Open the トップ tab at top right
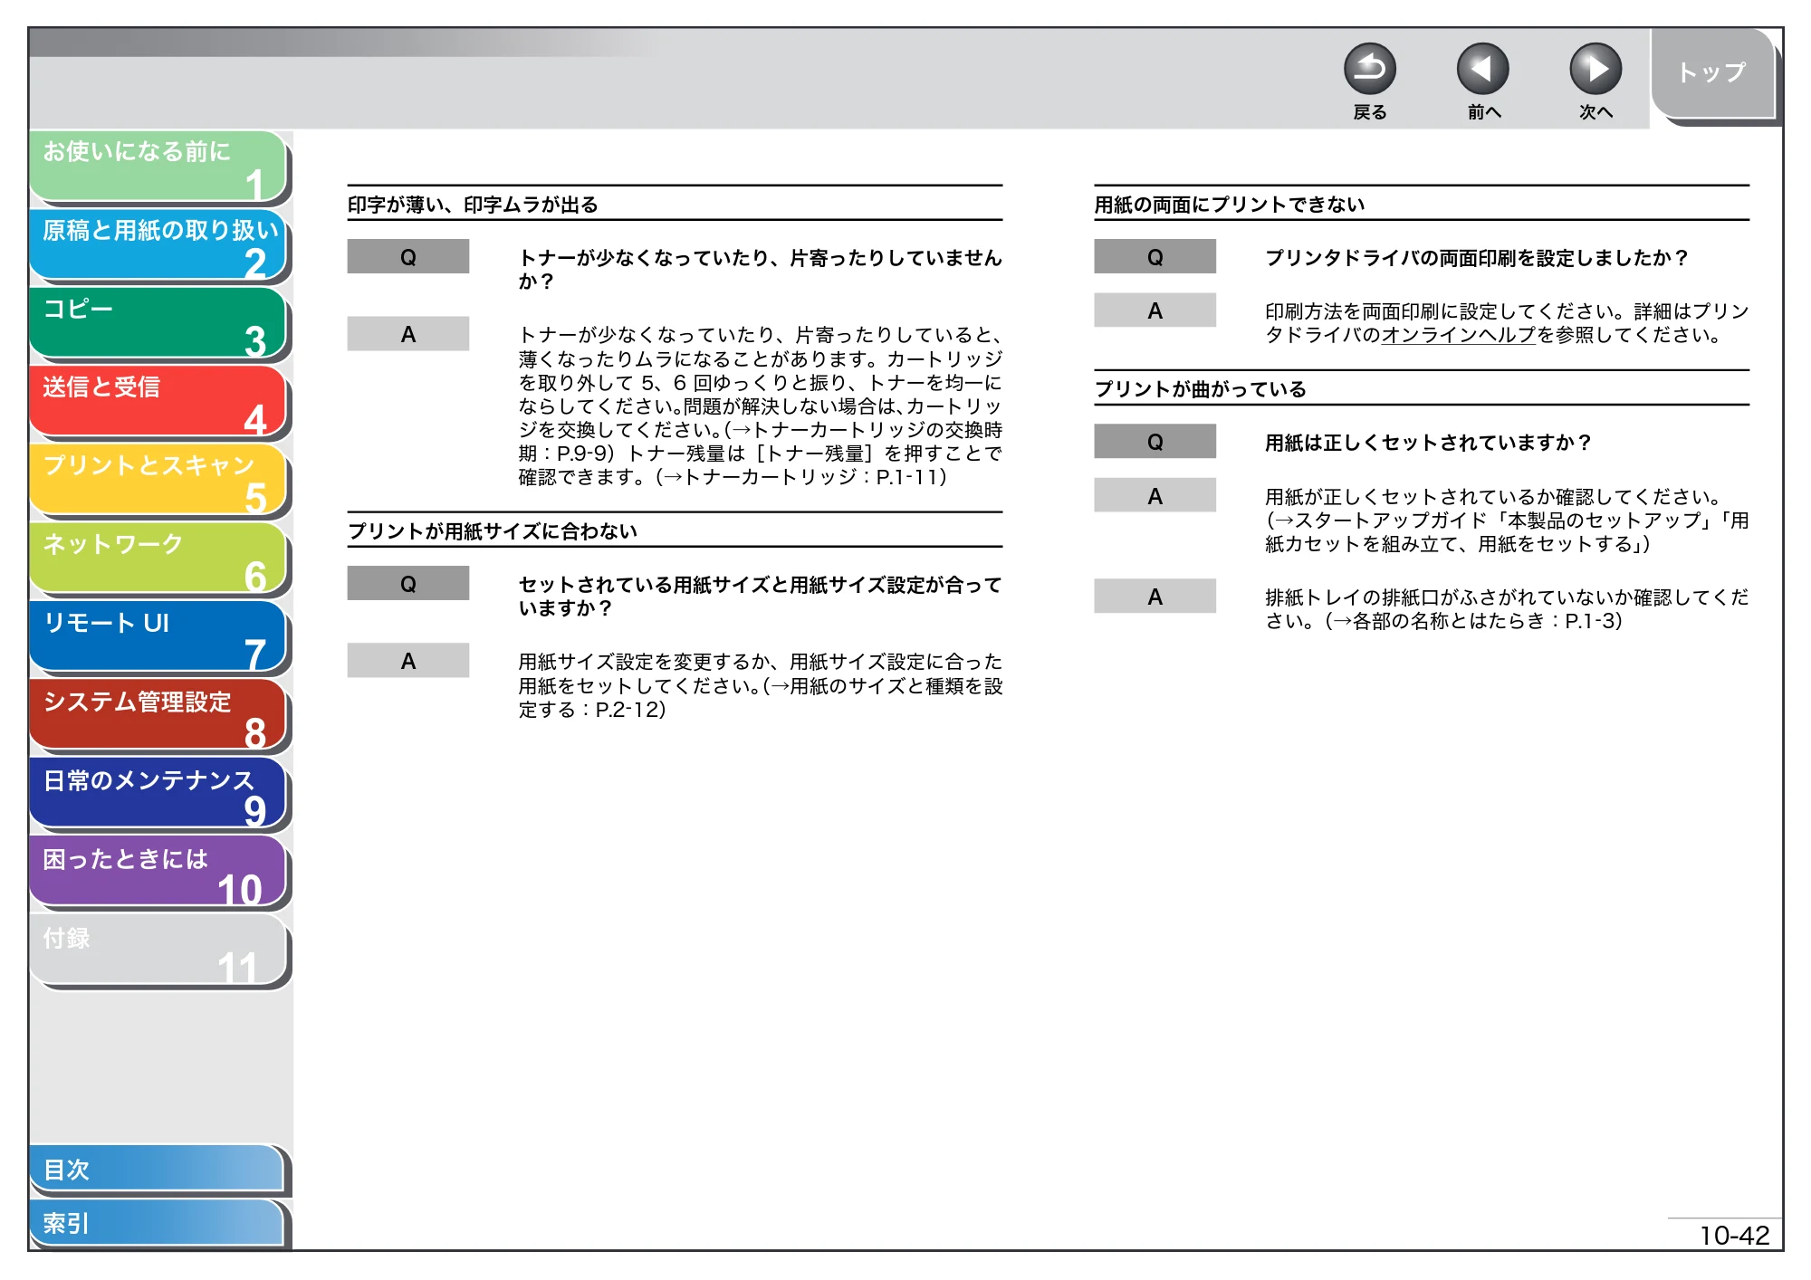 click(1711, 73)
